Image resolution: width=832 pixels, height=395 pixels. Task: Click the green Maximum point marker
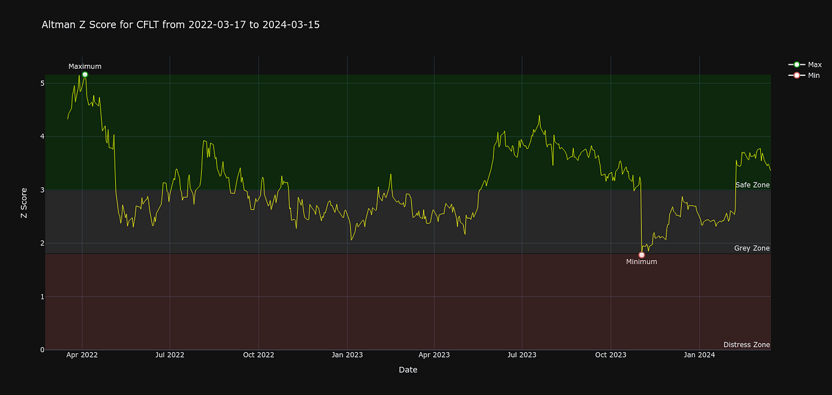tap(85, 73)
